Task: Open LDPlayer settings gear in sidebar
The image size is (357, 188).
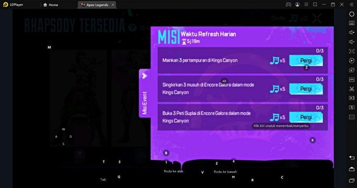Action: (x=352, y=14)
